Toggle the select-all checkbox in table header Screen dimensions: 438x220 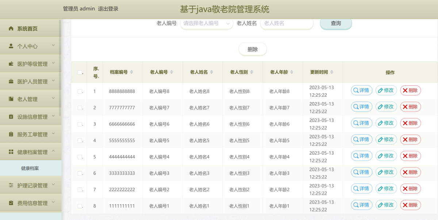(80, 73)
